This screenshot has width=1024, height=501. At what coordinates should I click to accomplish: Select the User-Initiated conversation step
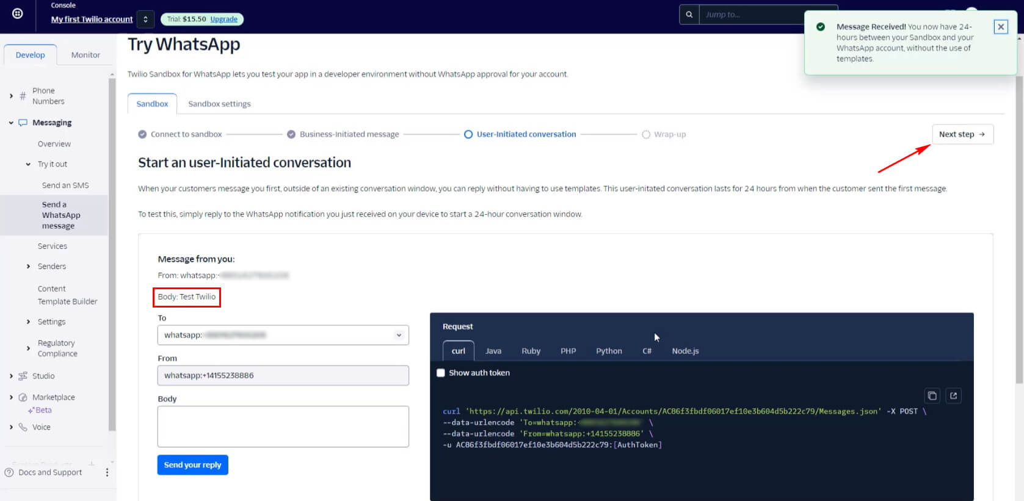[x=520, y=134]
